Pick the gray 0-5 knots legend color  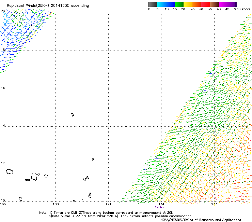153,4
